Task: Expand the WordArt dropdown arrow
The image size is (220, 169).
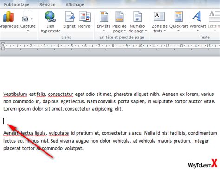Action: pyautogui.click(x=198, y=31)
